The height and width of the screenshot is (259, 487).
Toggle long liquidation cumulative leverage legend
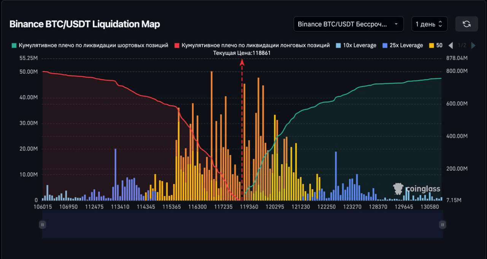tap(252, 45)
